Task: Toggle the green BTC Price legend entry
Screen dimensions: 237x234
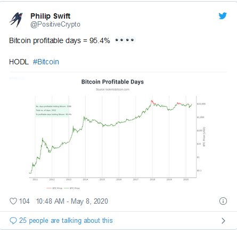Action: [x=72, y=188]
